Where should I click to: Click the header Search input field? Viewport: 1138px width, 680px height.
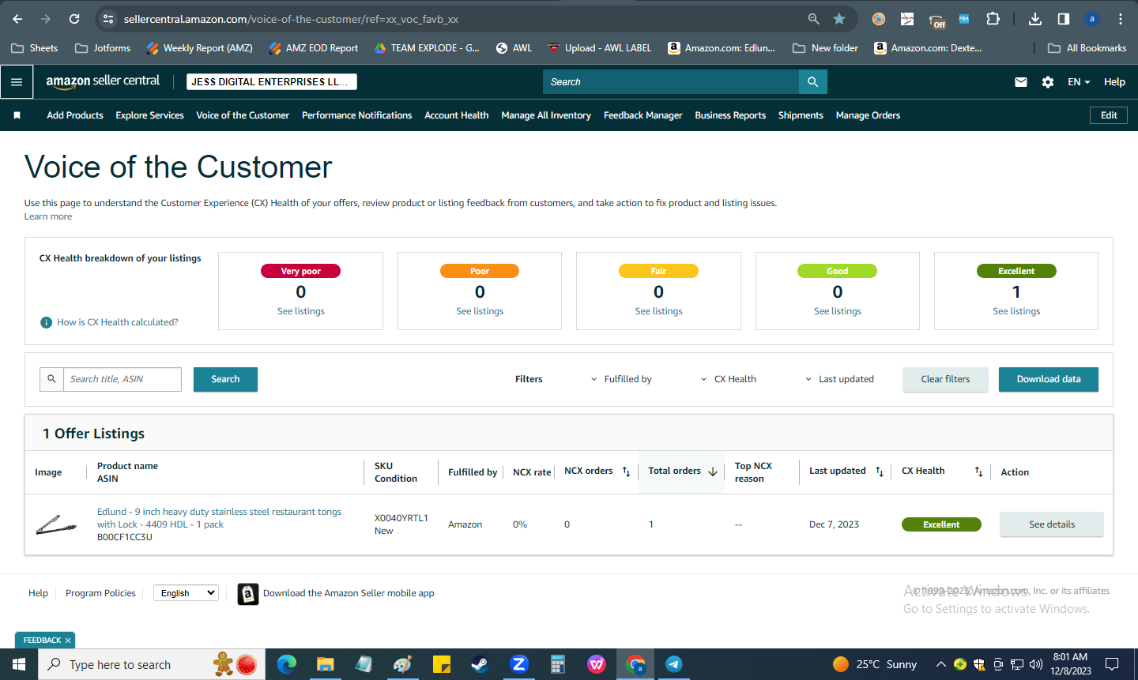pos(670,82)
